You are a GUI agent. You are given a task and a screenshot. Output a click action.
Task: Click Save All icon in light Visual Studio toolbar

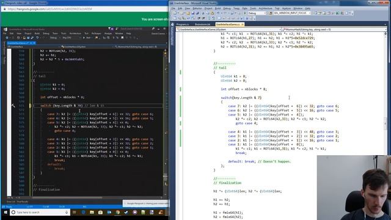[197, 13]
